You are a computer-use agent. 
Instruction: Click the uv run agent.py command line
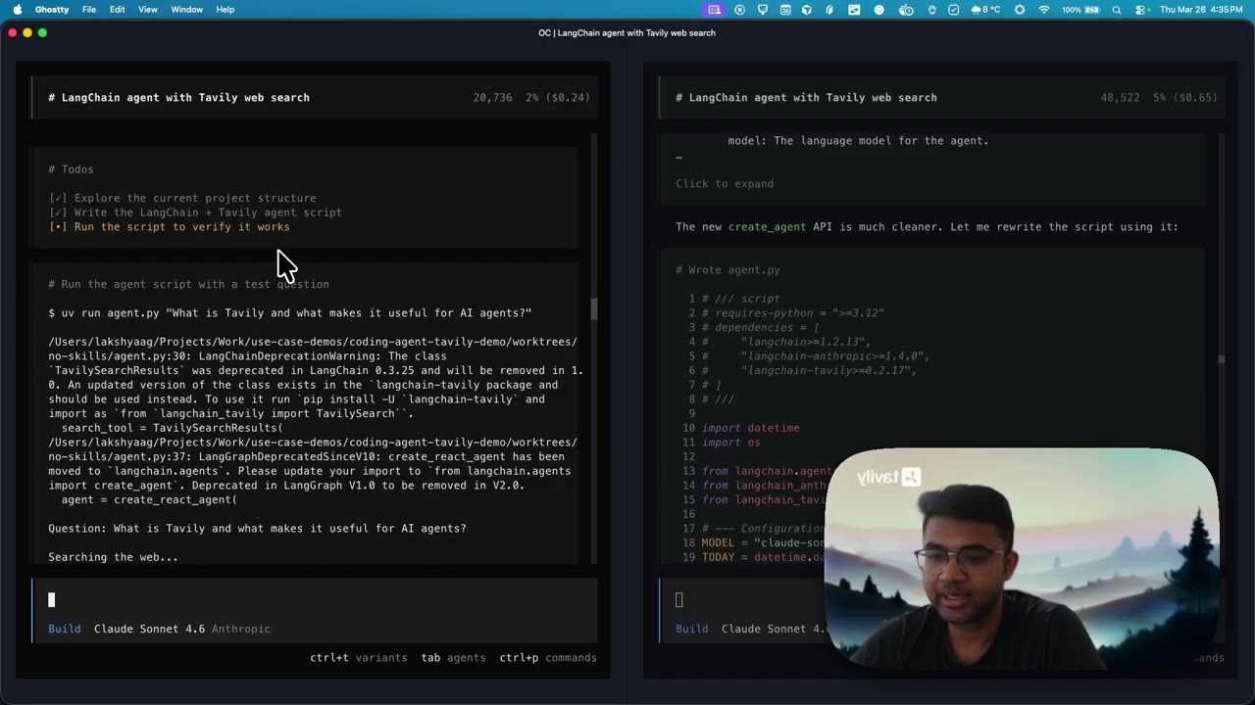[x=290, y=313]
